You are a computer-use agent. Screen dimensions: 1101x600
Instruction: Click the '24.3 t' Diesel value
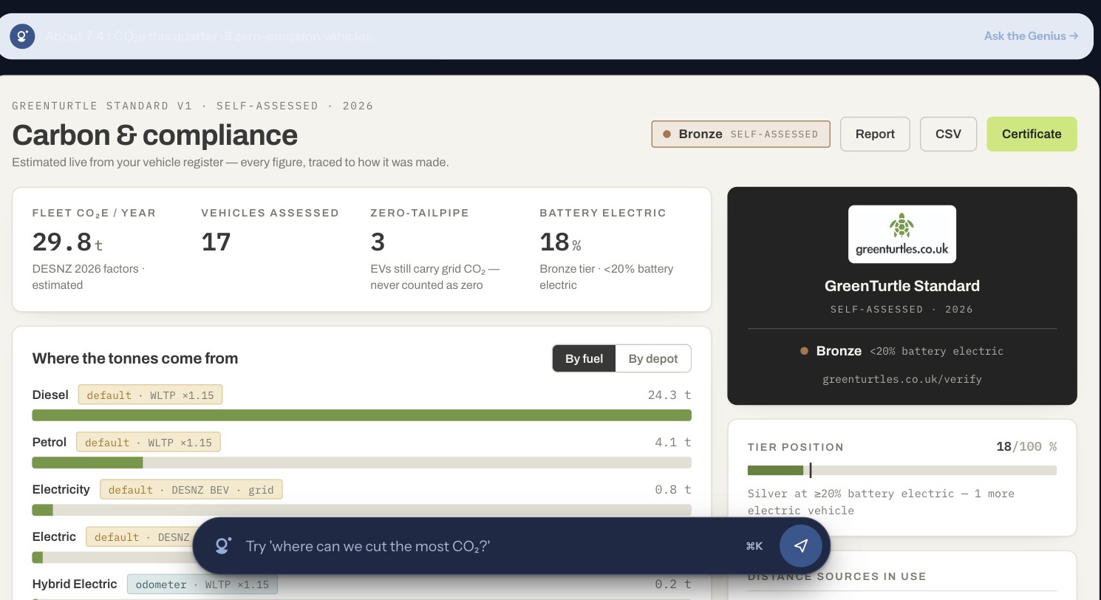[669, 395]
